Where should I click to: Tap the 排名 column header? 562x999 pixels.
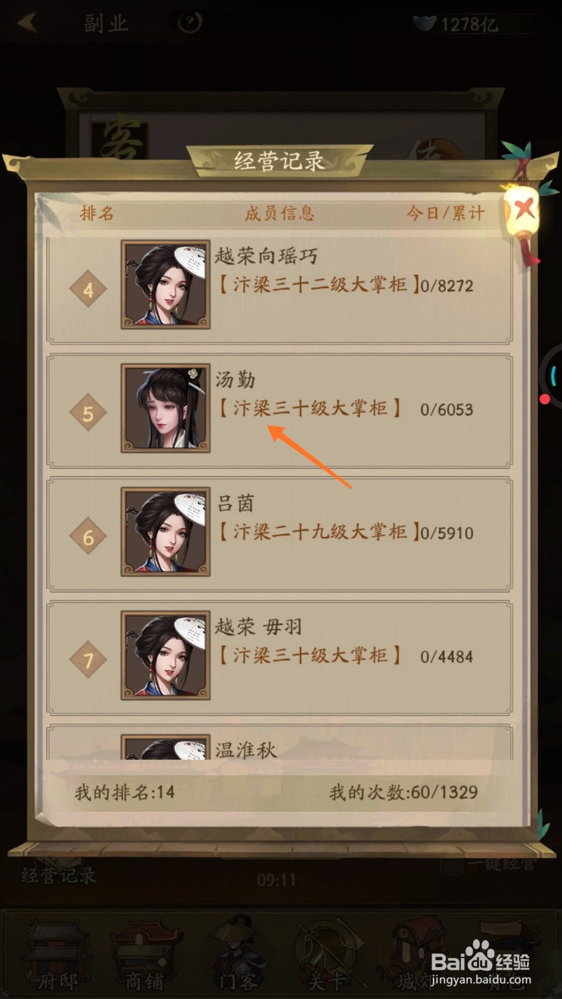[97, 213]
